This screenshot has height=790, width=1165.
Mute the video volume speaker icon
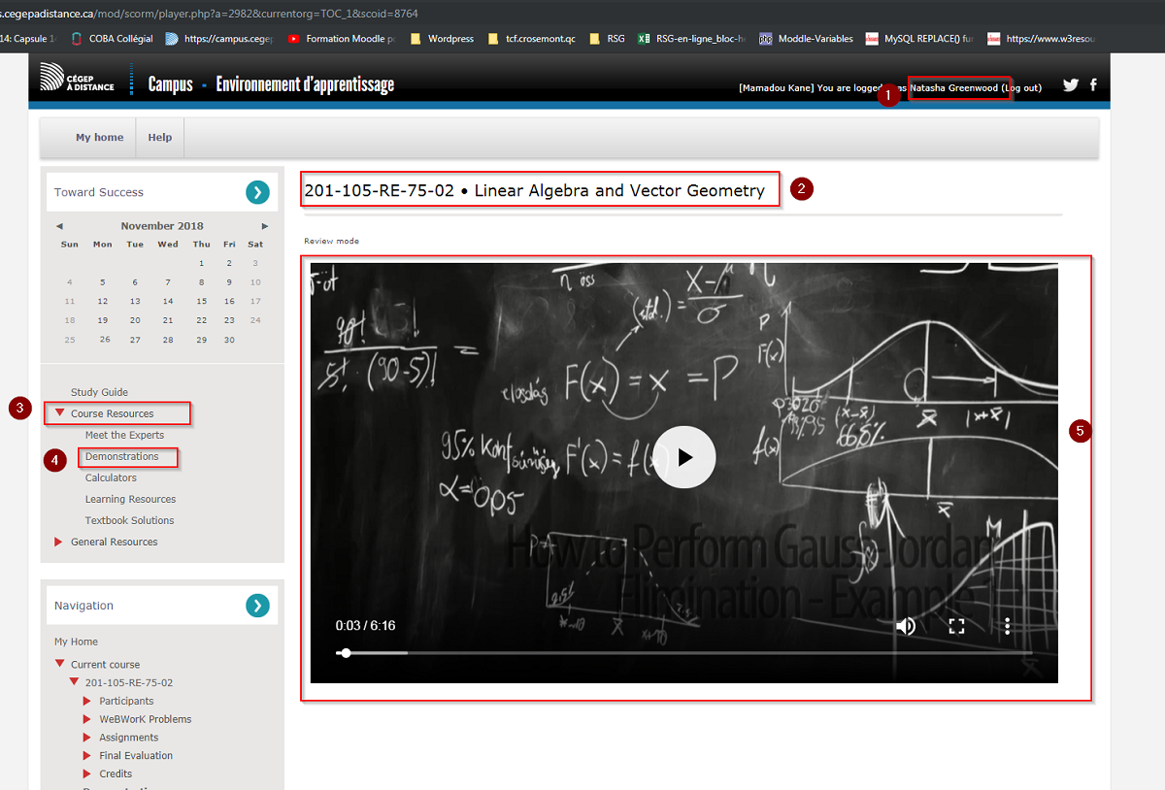pos(905,626)
